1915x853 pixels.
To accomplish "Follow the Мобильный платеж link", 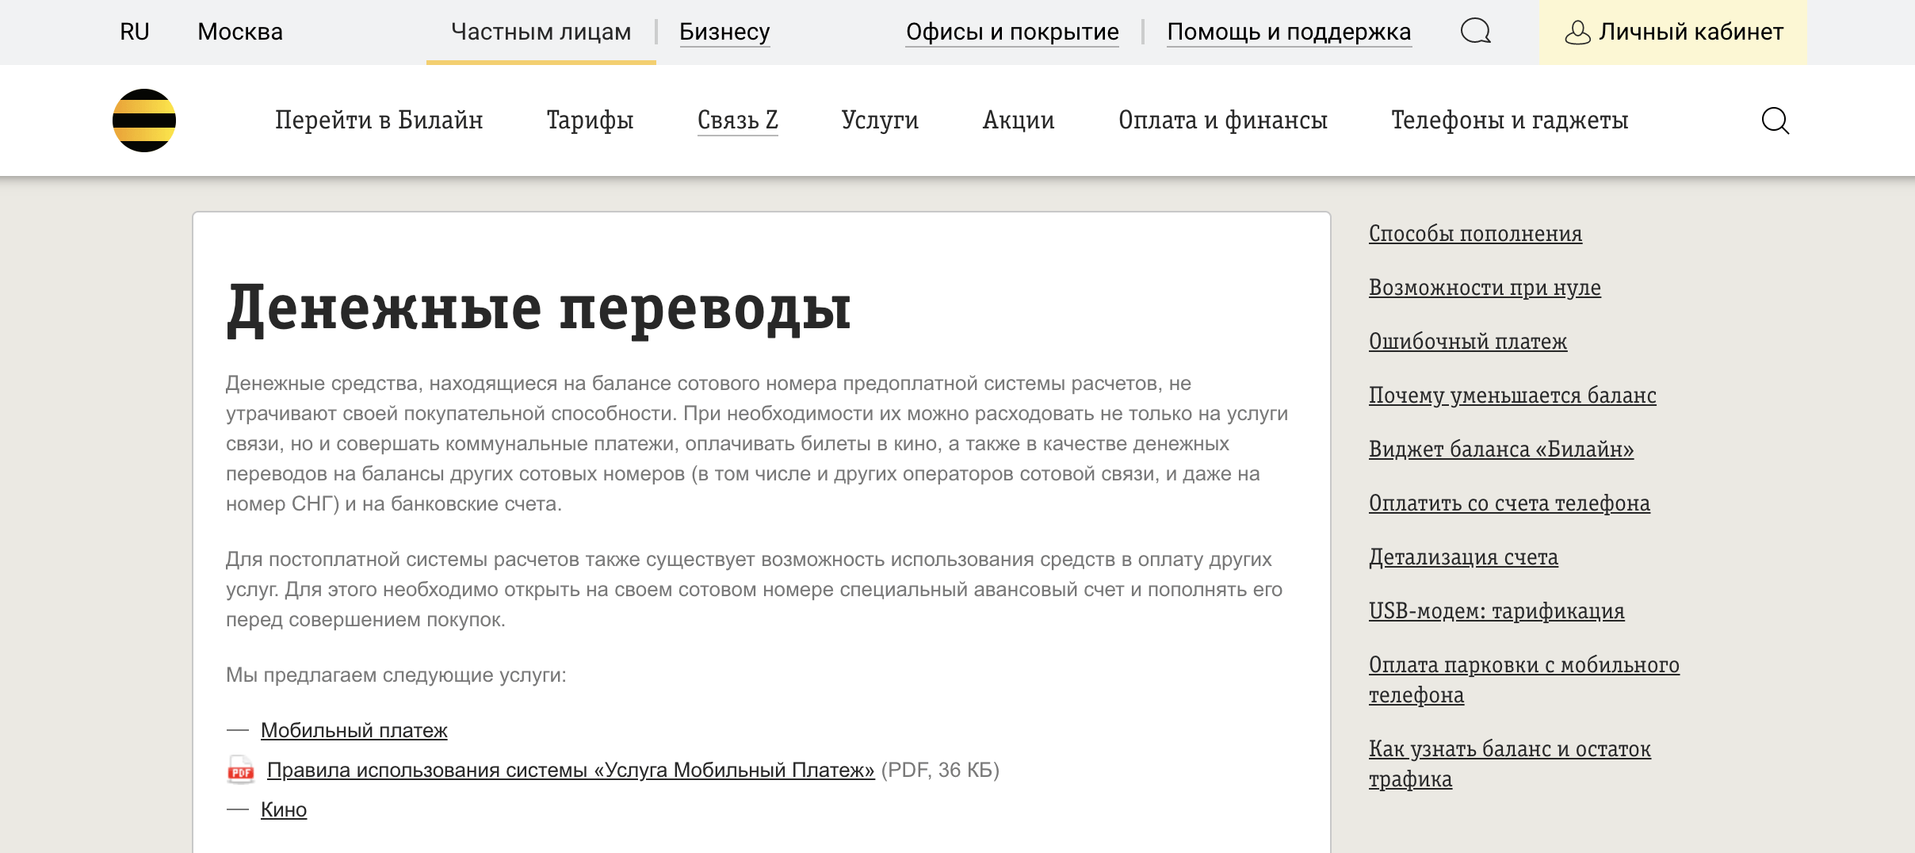I will pyautogui.click(x=354, y=730).
